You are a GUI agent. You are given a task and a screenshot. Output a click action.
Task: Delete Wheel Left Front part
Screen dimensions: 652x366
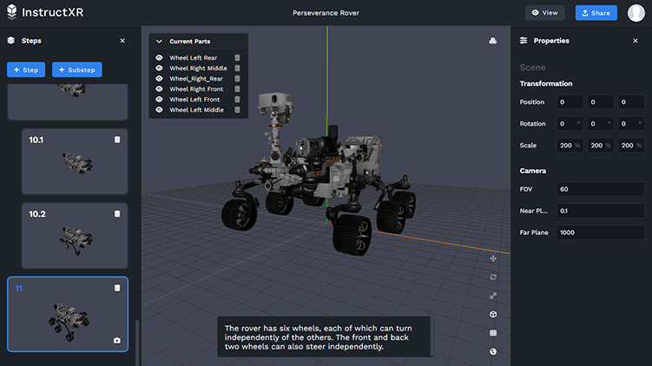click(x=237, y=99)
